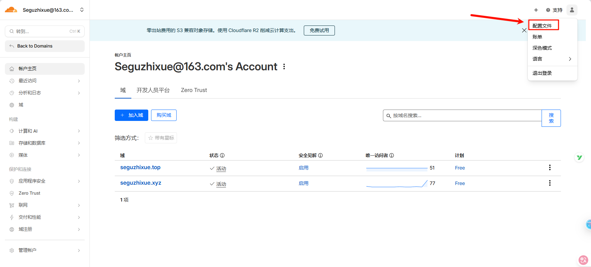Click the blue add domain button
The width and height of the screenshot is (591, 267).
pos(131,115)
